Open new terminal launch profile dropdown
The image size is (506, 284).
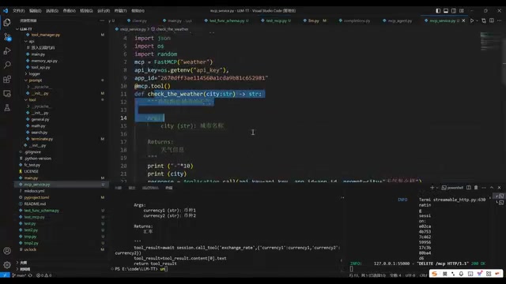[437, 188]
